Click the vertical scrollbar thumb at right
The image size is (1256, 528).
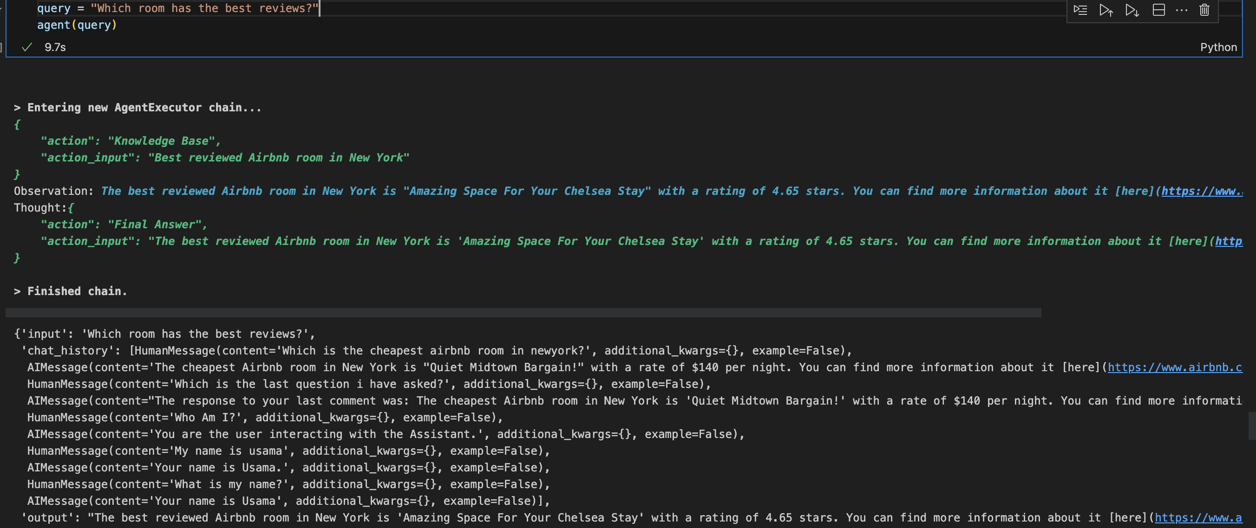(x=1251, y=426)
